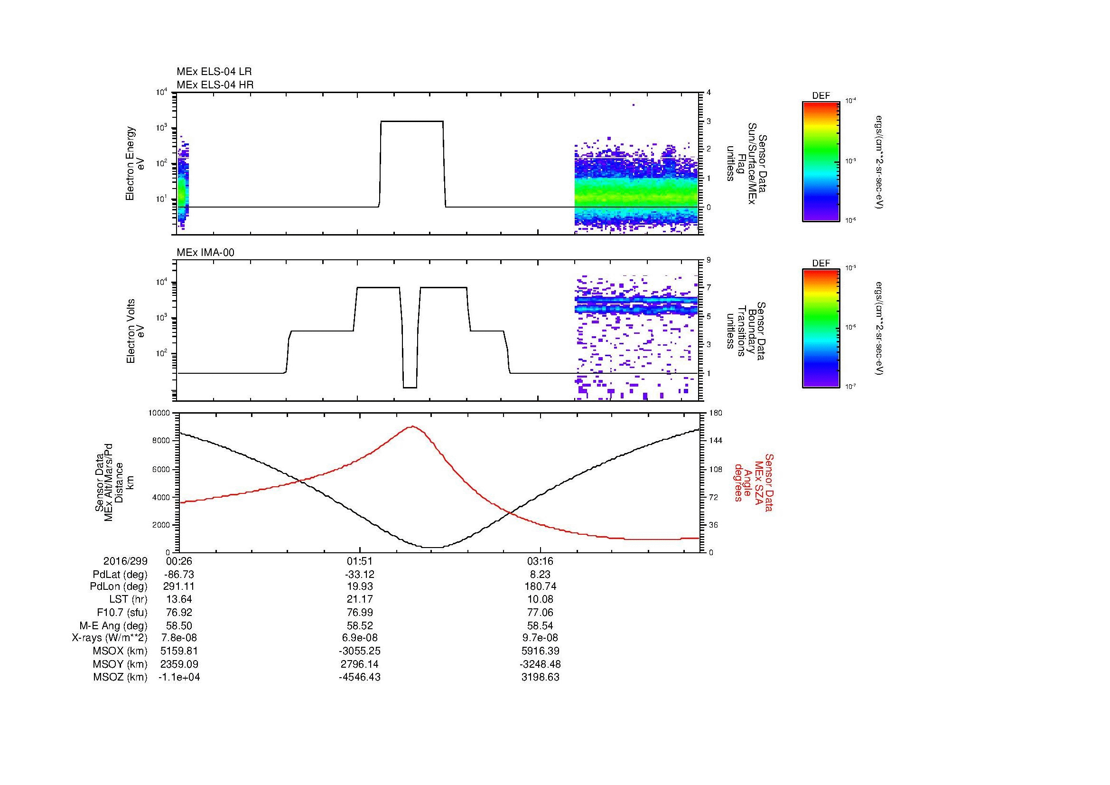Click the 'X-rays (W/m**2)' row label
1110x785 pixels.
(x=110, y=638)
